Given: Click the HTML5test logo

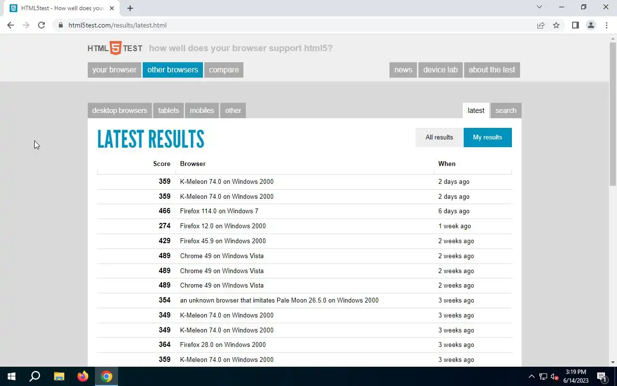Looking at the screenshot, I should tap(115, 48).
